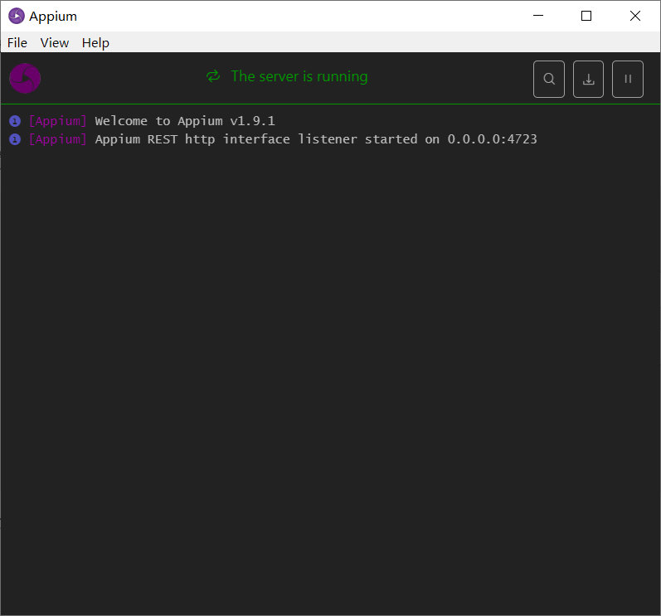Image resolution: width=661 pixels, height=616 pixels.
Task: Pause the Appium server
Action: (x=628, y=80)
